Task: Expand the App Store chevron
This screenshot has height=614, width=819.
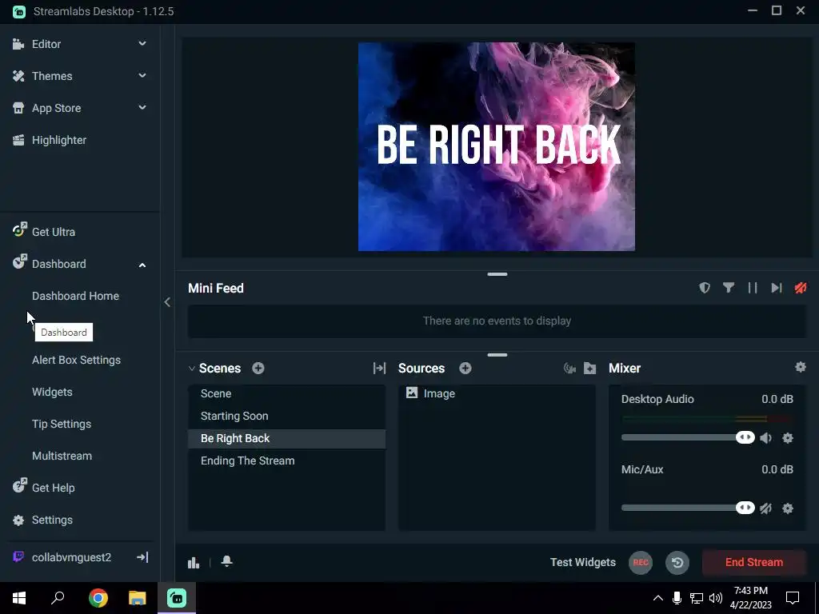Action: coord(142,108)
